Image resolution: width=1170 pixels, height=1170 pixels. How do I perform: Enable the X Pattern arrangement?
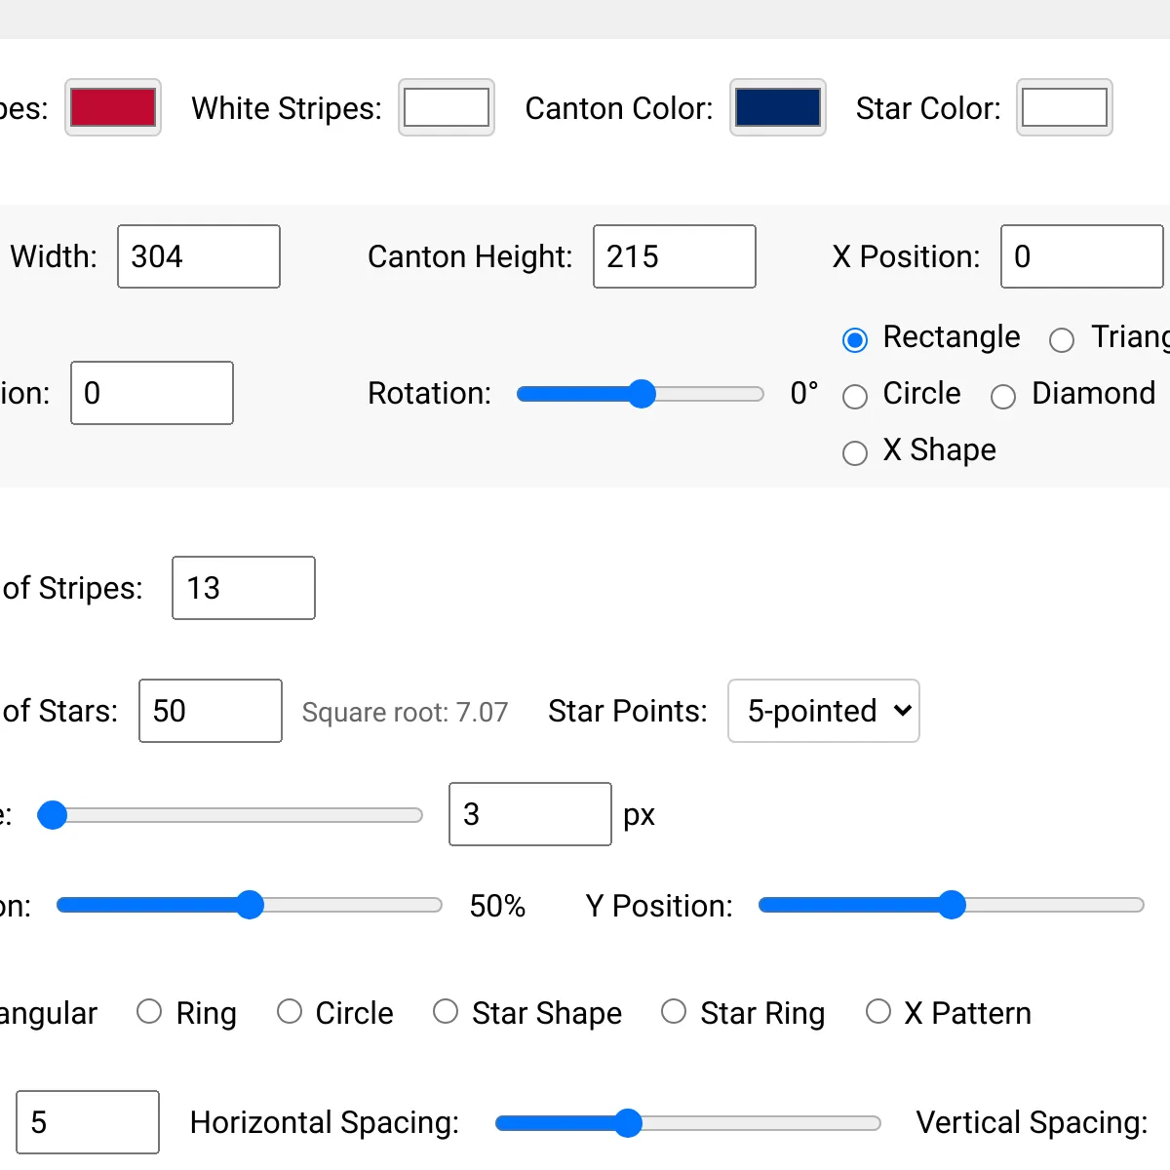pyautogui.click(x=878, y=1012)
